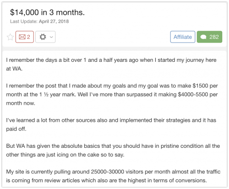Click the Last Update April 27, 2018 text
Screen dimensions: 229x189
tap(39, 22)
